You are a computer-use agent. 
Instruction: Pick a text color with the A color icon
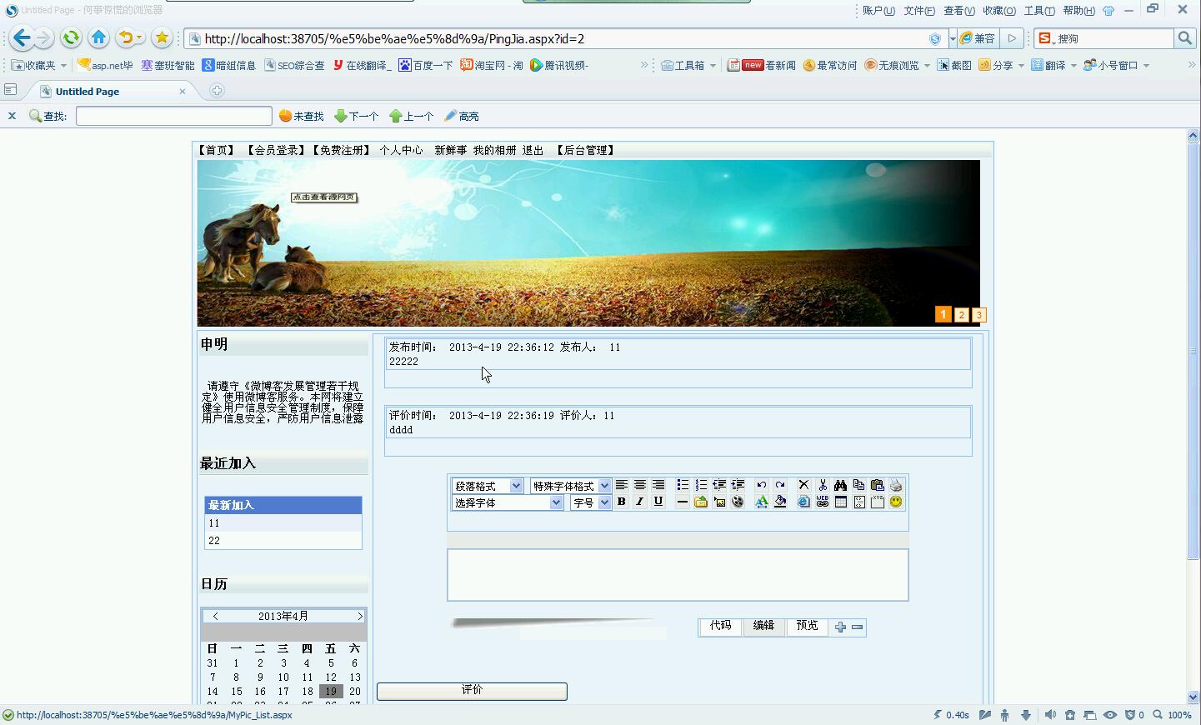[761, 502]
